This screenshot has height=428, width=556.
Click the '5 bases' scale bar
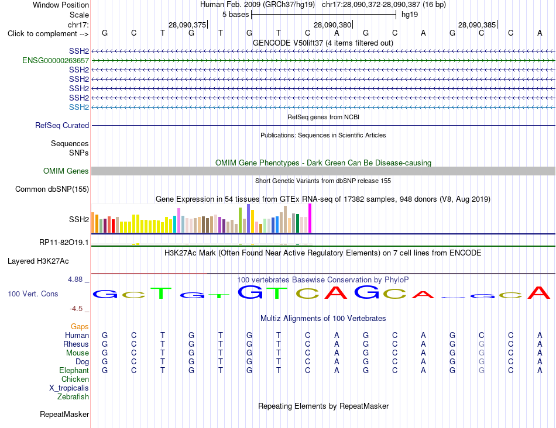coord(324,15)
